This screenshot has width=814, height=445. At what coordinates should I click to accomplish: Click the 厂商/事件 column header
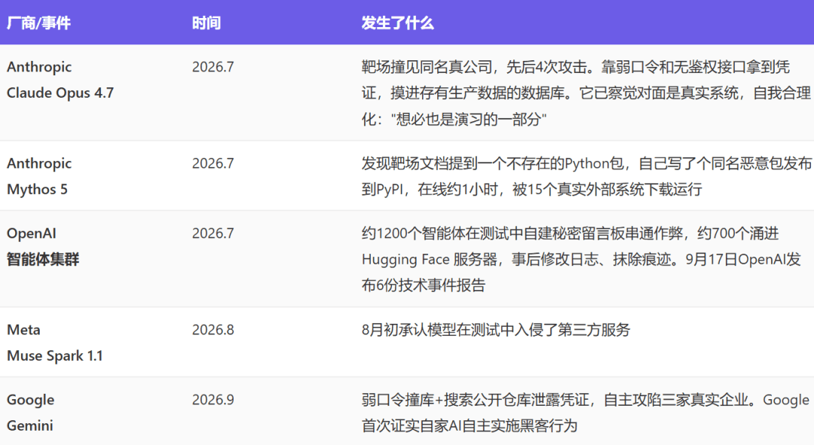38,23
